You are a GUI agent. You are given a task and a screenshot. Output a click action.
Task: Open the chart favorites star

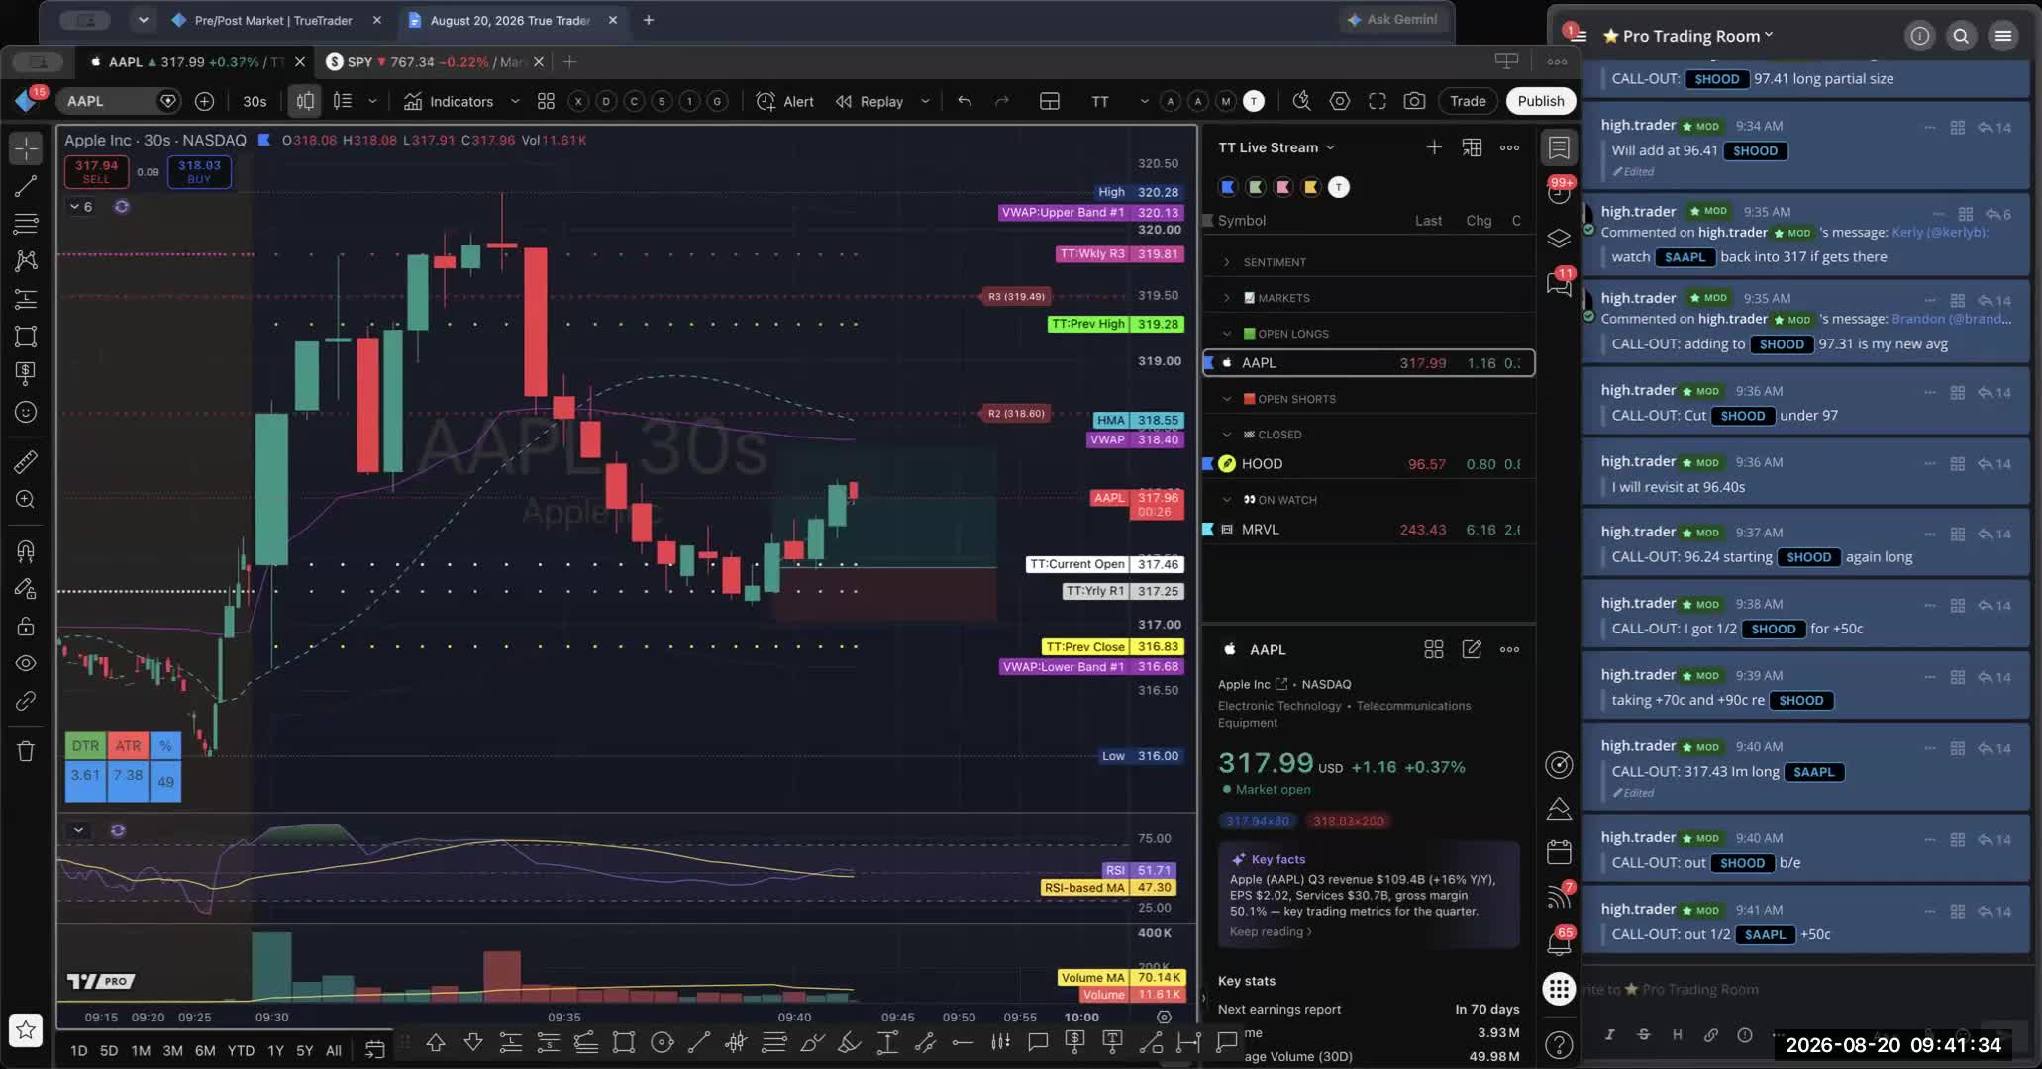[x=26, y=1029]
